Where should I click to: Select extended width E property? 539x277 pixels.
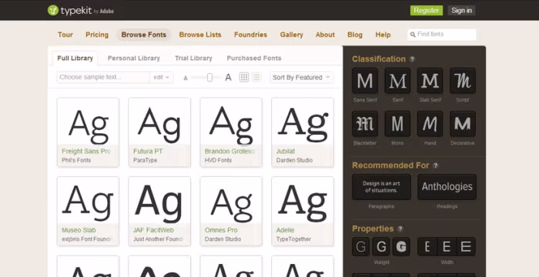(466, 247)
